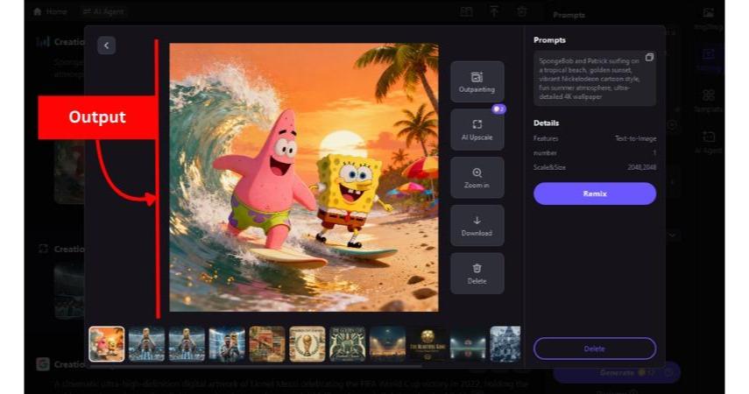Select the dark stadium with white floodlights thumbnail
The width and height of the screenshot is (749, 394).
pyautogui.click(x=468, y=344)
